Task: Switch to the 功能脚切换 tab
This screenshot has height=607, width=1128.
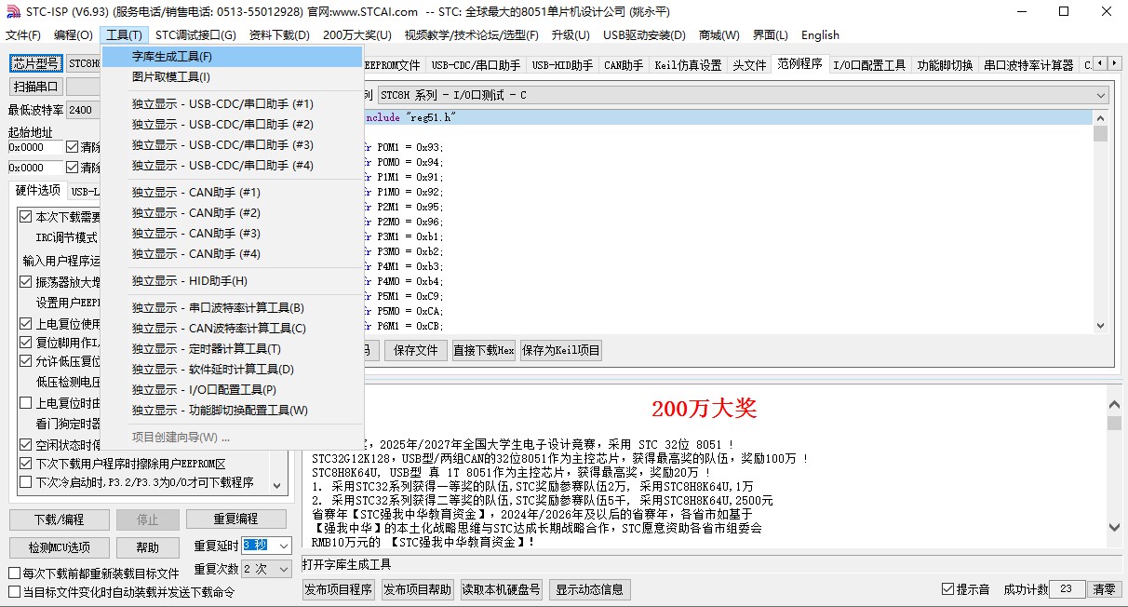Action: [x=945, y=65]
